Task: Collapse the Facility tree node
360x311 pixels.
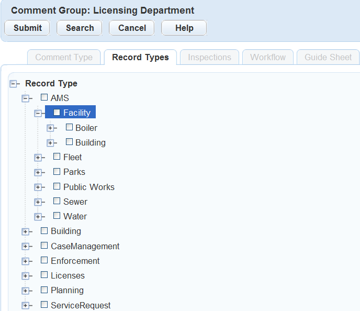Action: point(38,113)
